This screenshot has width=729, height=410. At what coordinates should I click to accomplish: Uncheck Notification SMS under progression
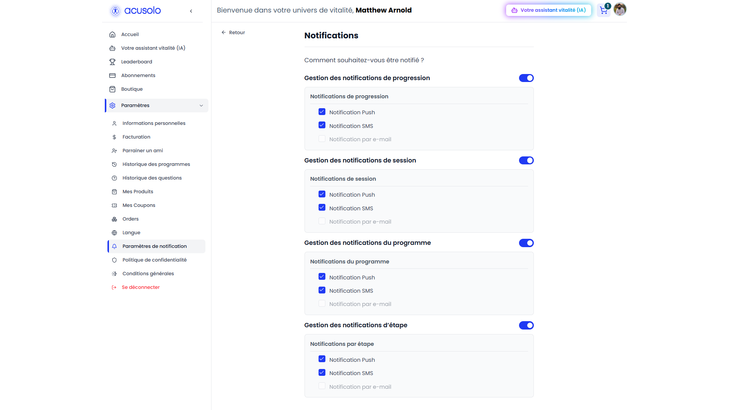coord(322,125)
